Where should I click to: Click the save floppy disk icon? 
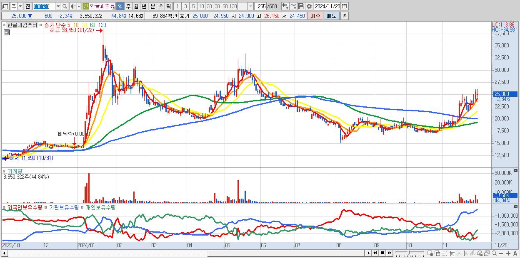[x=301, y=6]
